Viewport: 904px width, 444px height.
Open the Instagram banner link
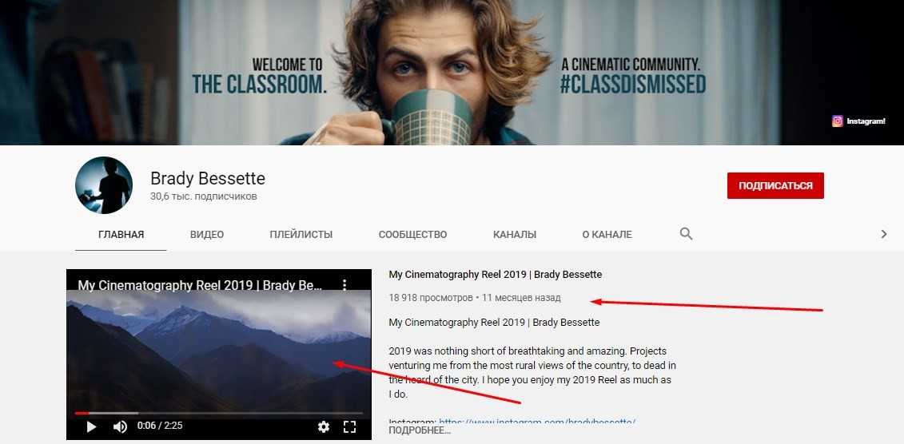point(858,121)
